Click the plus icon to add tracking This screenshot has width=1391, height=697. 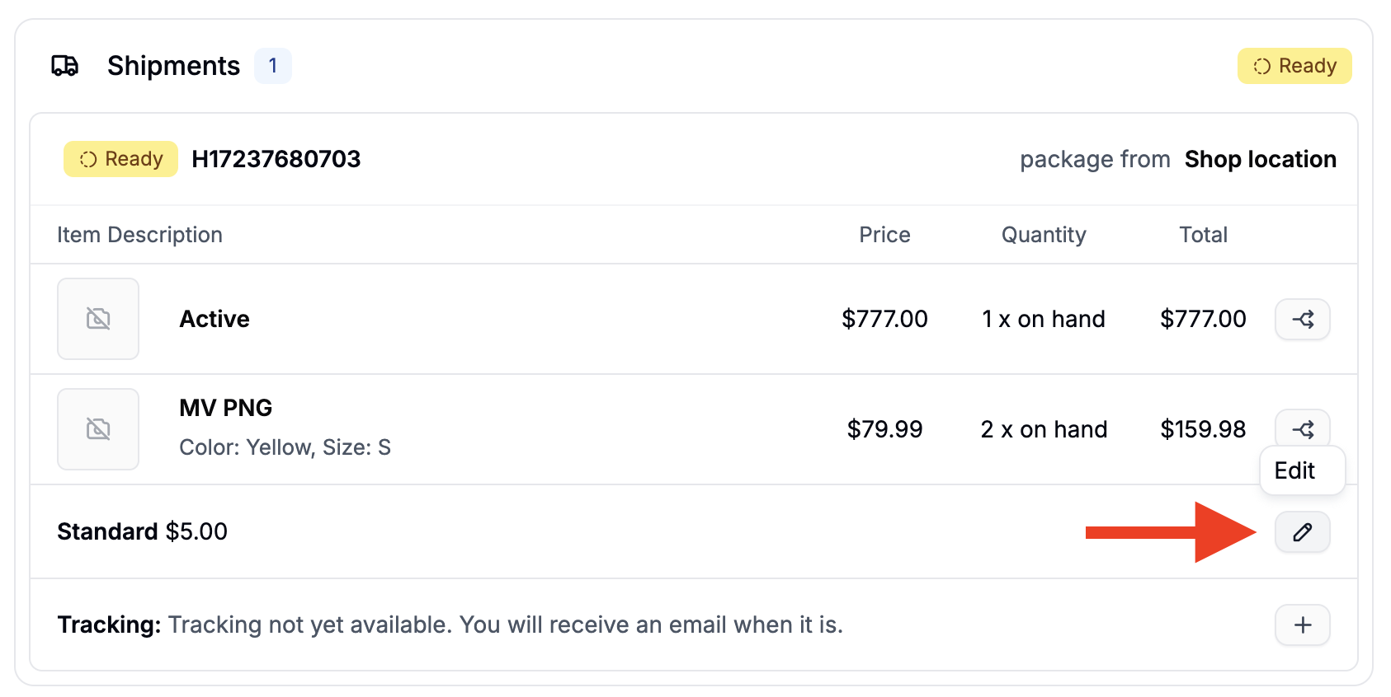[x=1302, y=624]
